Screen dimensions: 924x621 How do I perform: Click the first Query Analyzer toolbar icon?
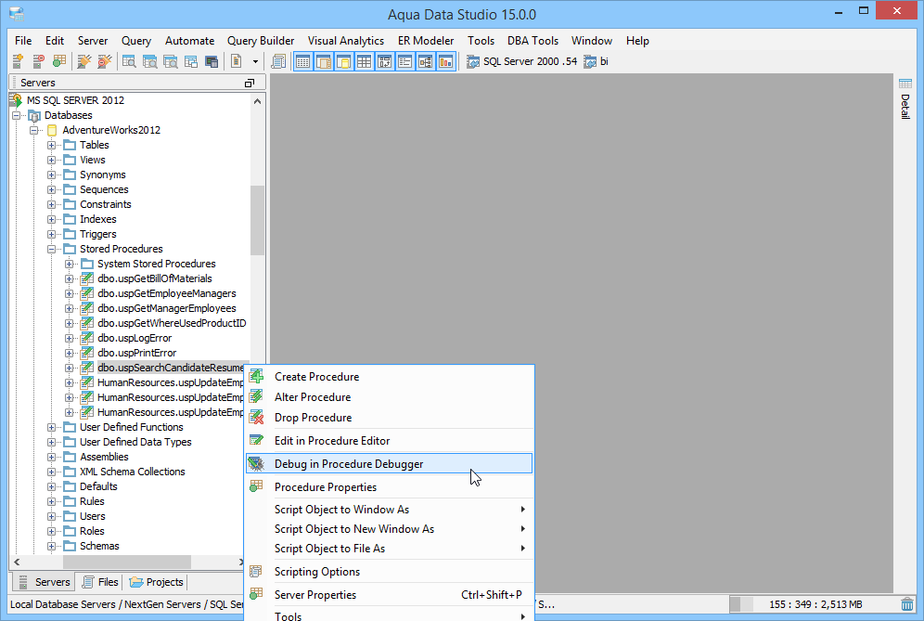coord(129,61)
